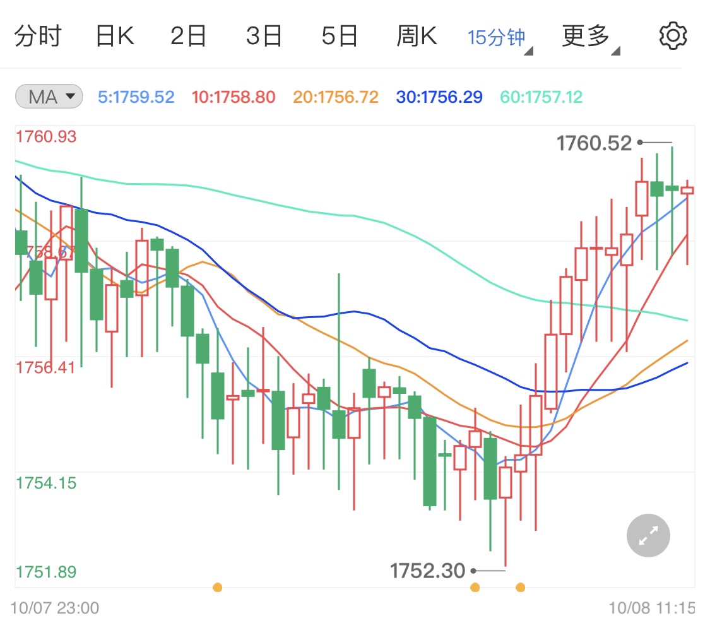
Task: Click the 20:1756.72 moving average label
Action: tap(335, 95)
